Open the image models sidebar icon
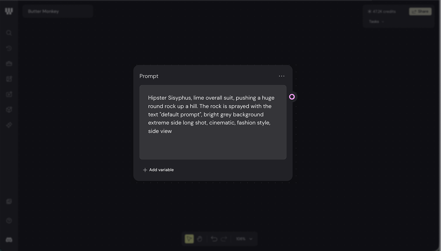 click(x=9, y=79)
